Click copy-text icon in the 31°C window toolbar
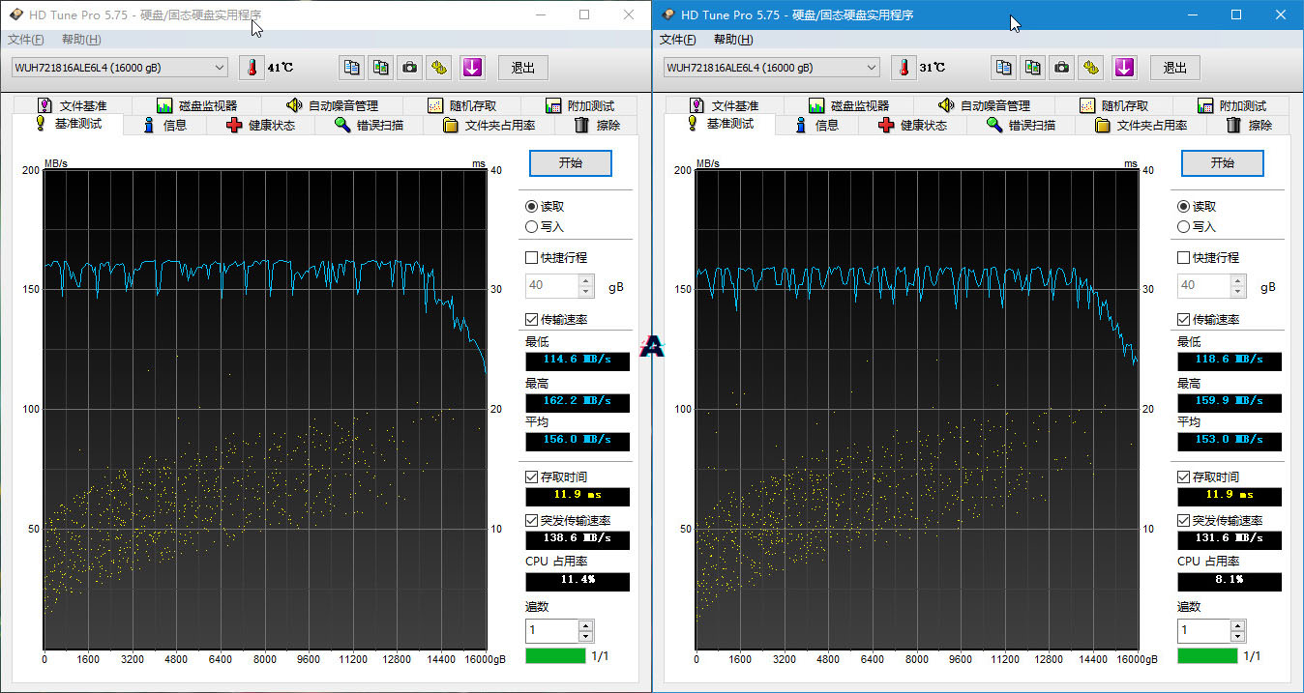Screen dimensions: 1304x693 (1004, 68)
